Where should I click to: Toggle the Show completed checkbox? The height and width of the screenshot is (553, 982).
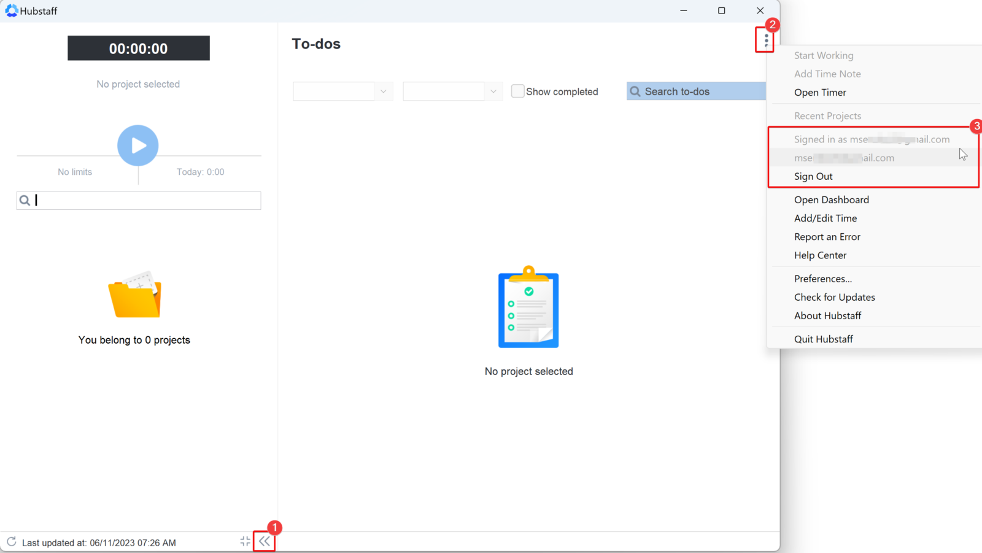click(x=518, y=91)
